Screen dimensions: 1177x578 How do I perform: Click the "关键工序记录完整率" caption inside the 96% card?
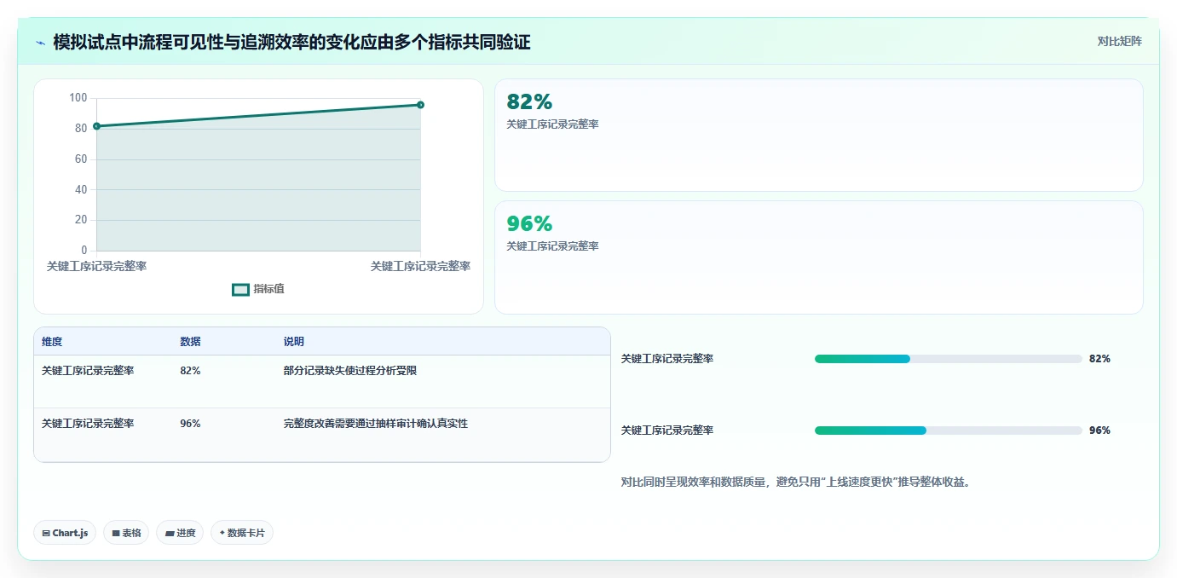pyautogui.click(x=552, y=246)
